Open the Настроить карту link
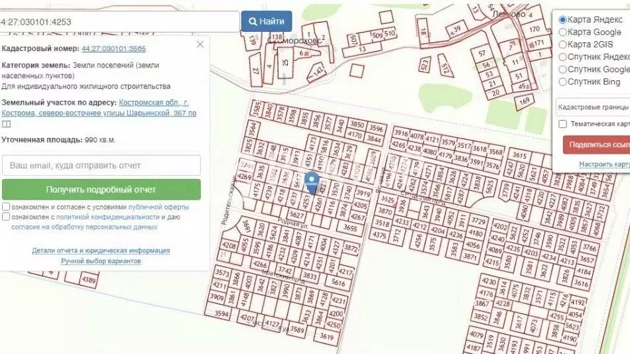Viewport: 630px width, 354px height. click(604, 164)
